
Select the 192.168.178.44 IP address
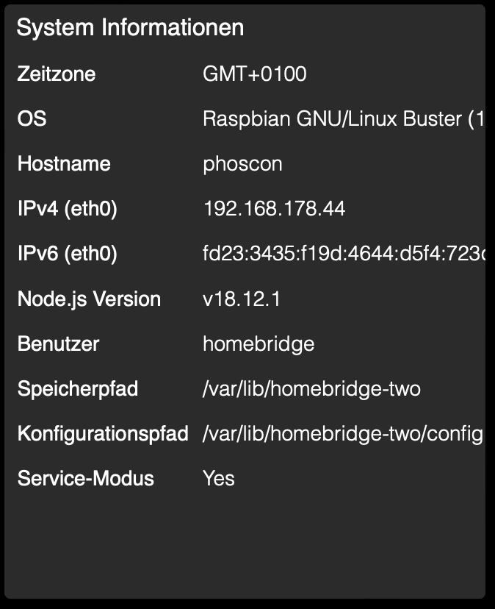click(x=274, y=209)
